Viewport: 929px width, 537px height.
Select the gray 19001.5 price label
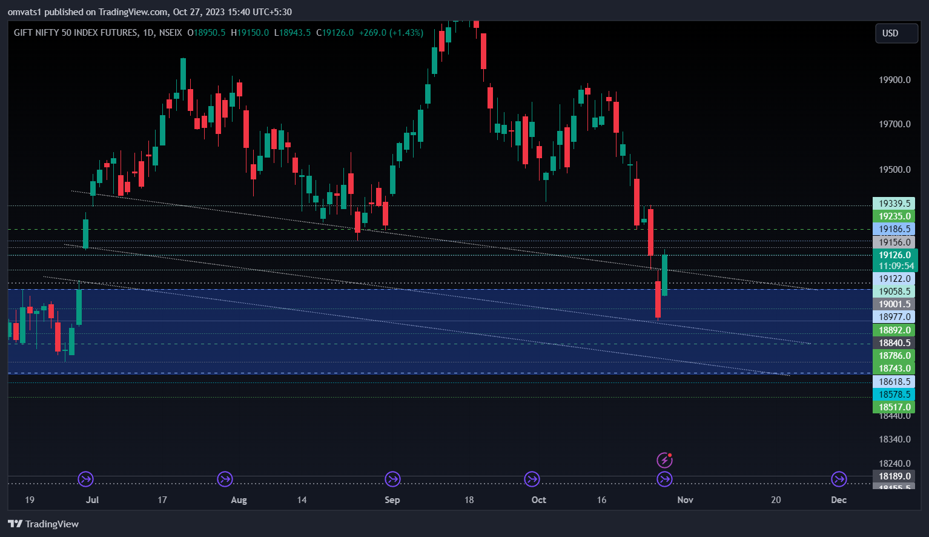pos(894,304)
